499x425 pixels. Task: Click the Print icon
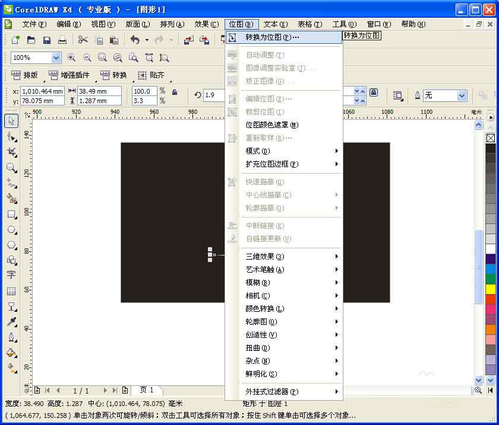tap(62, 40)
